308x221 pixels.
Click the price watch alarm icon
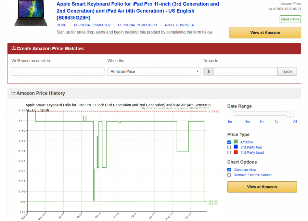(13, 48)
